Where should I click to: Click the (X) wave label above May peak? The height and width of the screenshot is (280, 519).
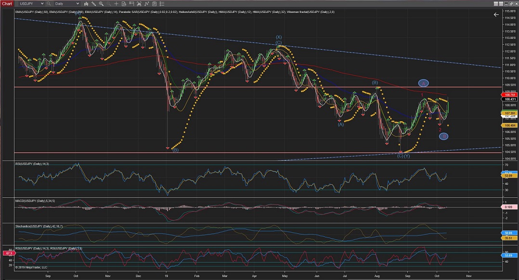(279, 37)
